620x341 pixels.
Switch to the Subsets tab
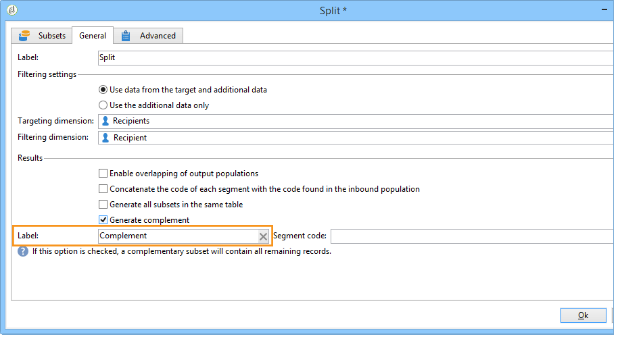[x=41, y=36]
